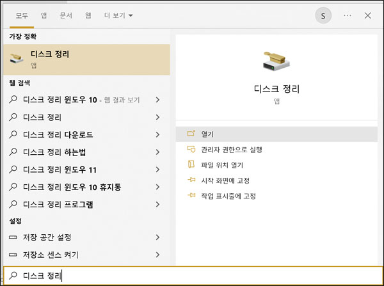Click the 열기 open icon
384x286 pixels.
(x=191, y=134)
